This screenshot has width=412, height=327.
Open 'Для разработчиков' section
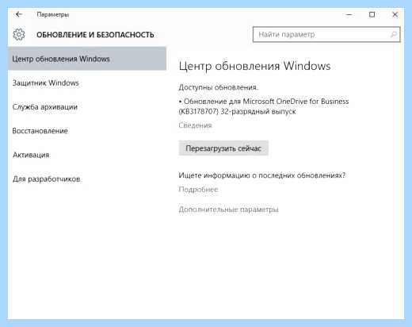pos(46,179)
